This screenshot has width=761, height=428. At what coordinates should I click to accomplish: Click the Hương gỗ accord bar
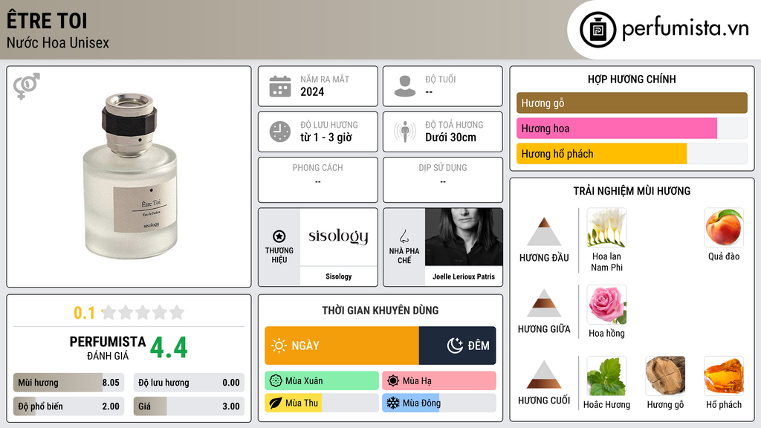(632, 103)
